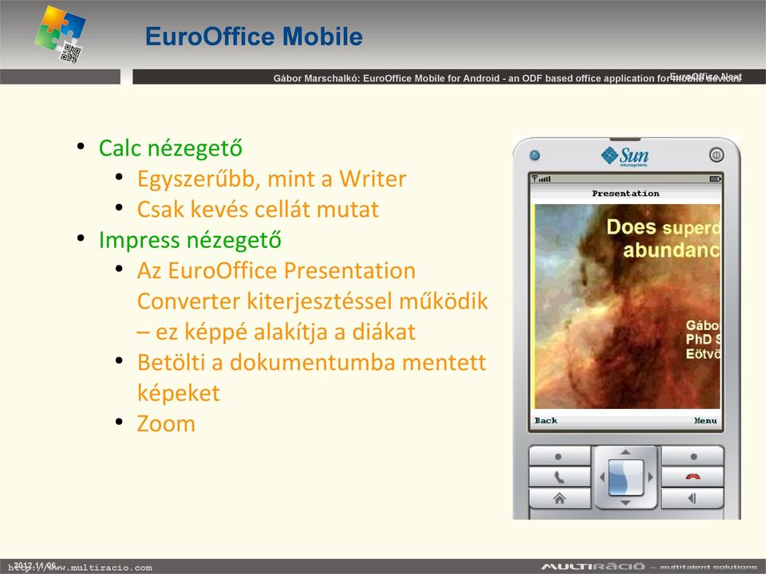The width and height of the screenshot is (766, 574).
Task: Tap the phone's back arrow key
Action: click(693, 498)
